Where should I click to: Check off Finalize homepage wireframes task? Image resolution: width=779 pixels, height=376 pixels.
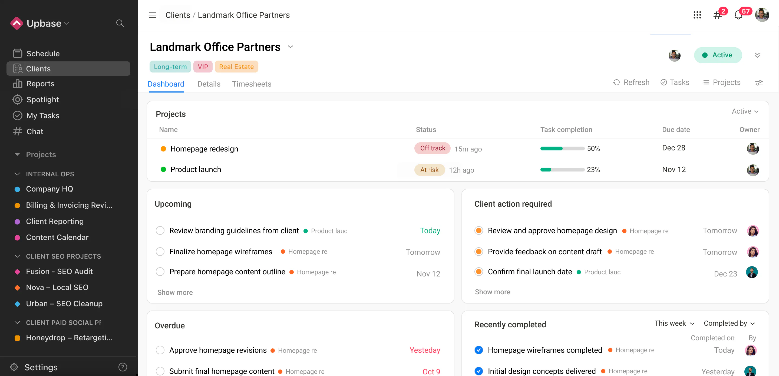pyautogui.click(x=160, y=252)
